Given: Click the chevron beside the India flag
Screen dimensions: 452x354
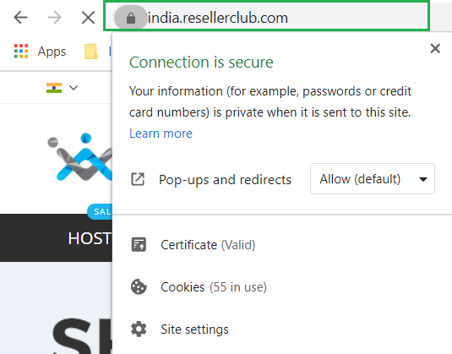Looking at the screenshot, I should click(x=74, y=87).
